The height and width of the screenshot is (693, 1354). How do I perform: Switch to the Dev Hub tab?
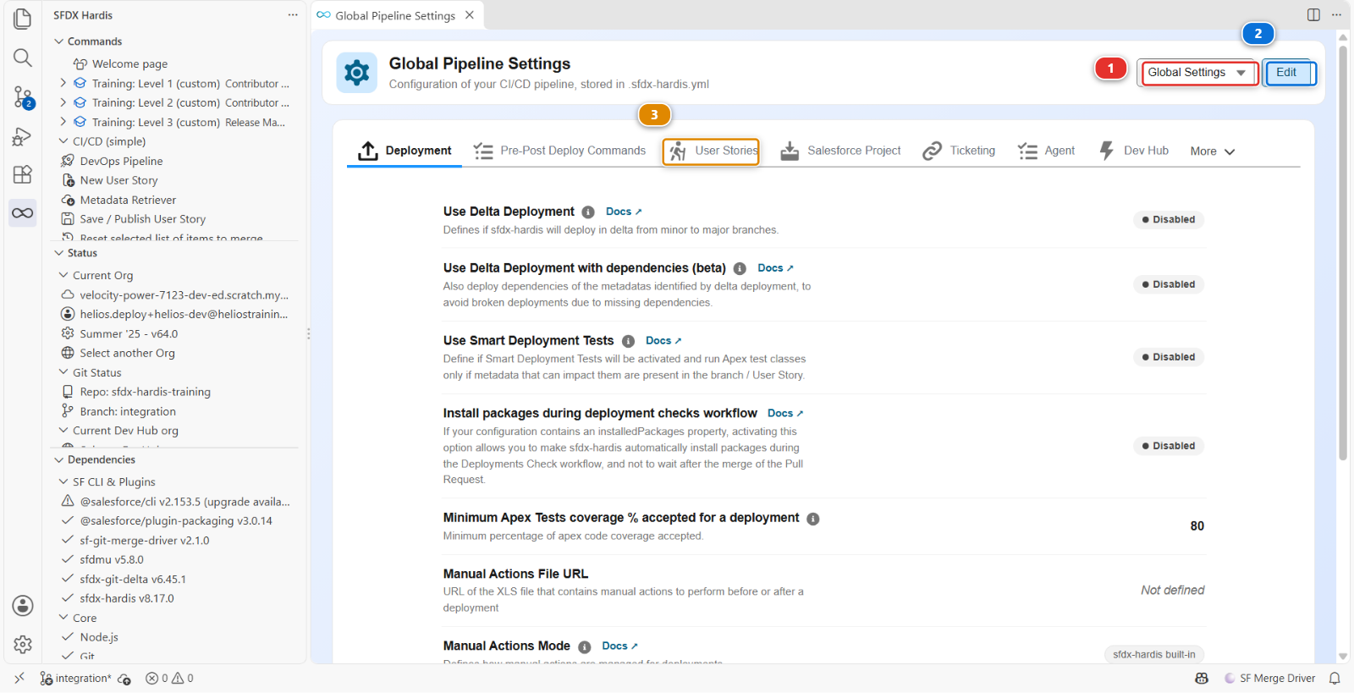(x=1133, y=151)
